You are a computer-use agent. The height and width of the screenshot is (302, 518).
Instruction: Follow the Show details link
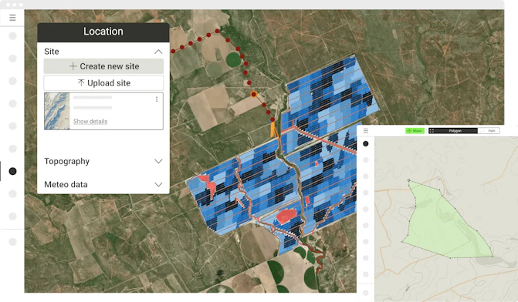tap(90, 121)
